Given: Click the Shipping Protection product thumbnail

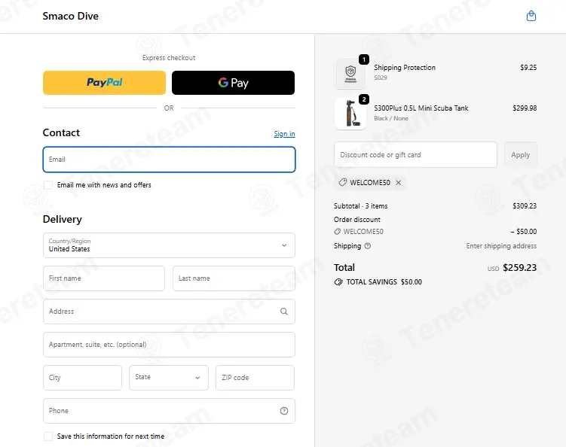Looking at the screenshot, I should pos(350,74).
